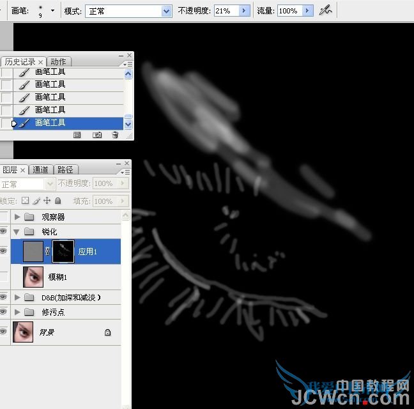Show the 观察器 group visibility
Screen dimensions: 414x409
point(3,217)
